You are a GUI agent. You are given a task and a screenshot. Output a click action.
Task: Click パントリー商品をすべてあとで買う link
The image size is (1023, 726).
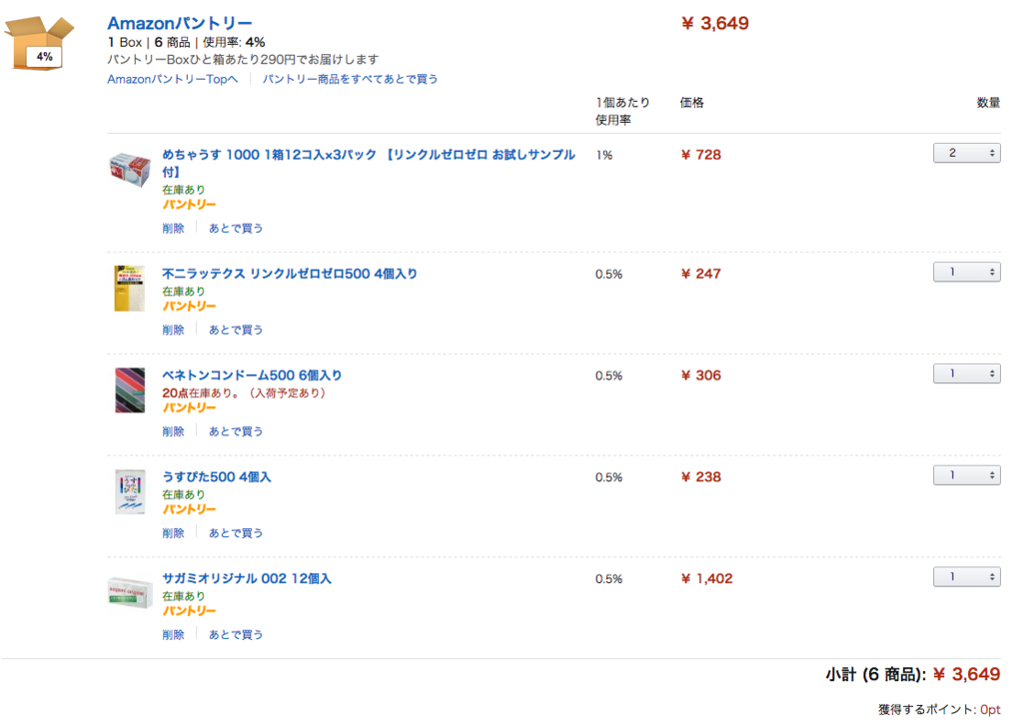coord(350,79)
